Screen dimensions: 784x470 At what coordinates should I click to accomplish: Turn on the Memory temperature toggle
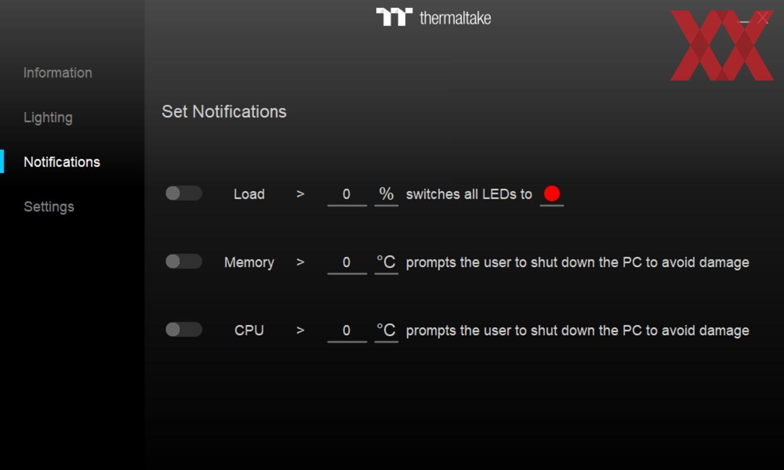click(183, 261)
